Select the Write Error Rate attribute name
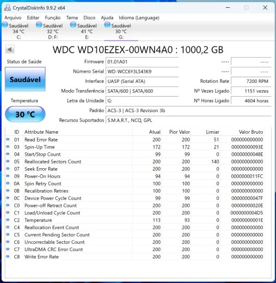Viewport: 276px width, 283px height. click(x=42, y=257)
